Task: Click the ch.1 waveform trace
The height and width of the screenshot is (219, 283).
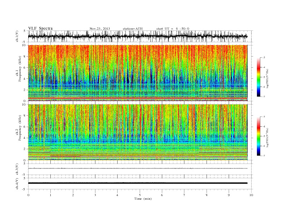Action: (138, 36)
